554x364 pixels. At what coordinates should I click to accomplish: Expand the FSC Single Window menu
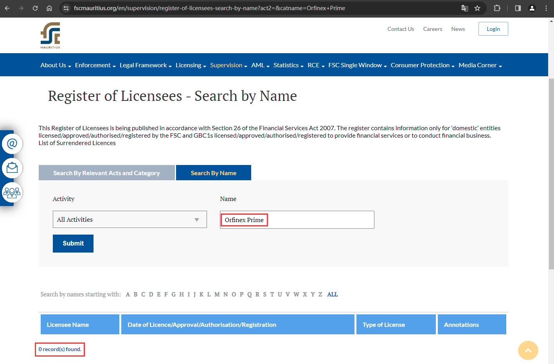[x=358, y=65]
